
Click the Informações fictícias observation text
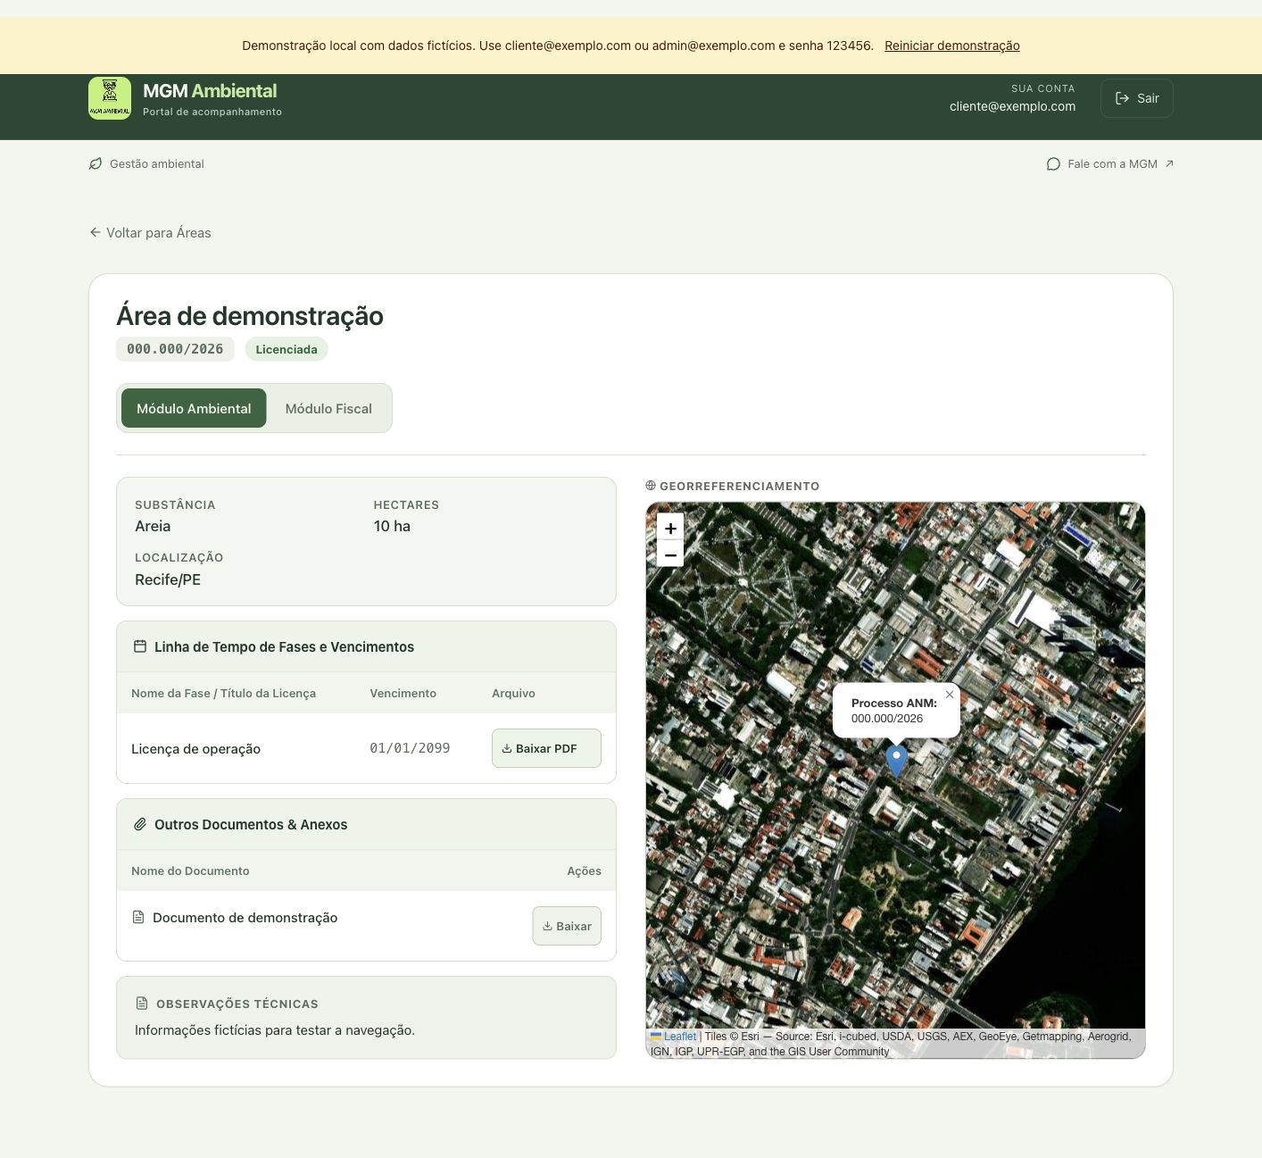click(x=275, y=1030)
